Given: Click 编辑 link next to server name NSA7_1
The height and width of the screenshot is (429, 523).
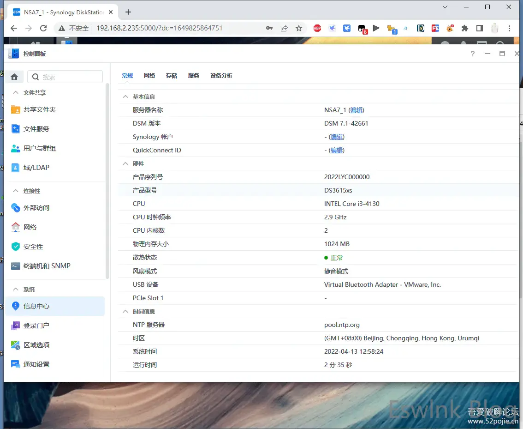Looking at the screenshot, I should click(x=357, y=110).
